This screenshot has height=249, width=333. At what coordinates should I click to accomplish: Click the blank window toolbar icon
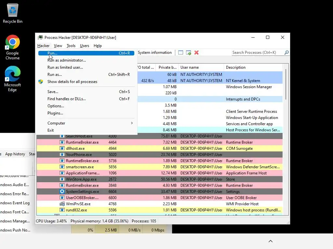(180, 53)
